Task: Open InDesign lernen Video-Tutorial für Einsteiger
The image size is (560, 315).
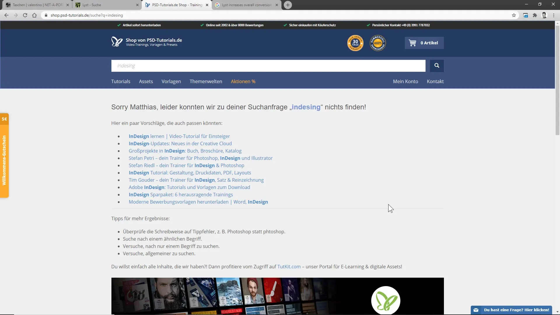Action: [x=179, y=136]
